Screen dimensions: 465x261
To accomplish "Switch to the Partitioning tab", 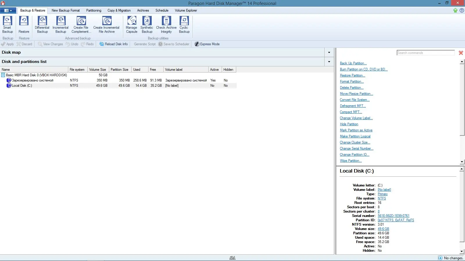I will point(94,10).
